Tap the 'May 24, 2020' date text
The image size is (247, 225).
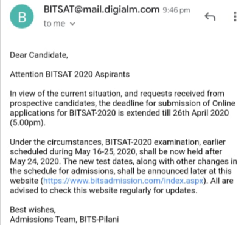pyautogui.click(x=35, y=161)
